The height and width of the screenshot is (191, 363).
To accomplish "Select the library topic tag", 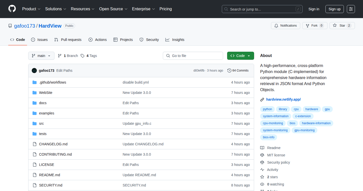I will tap(283, 109).
